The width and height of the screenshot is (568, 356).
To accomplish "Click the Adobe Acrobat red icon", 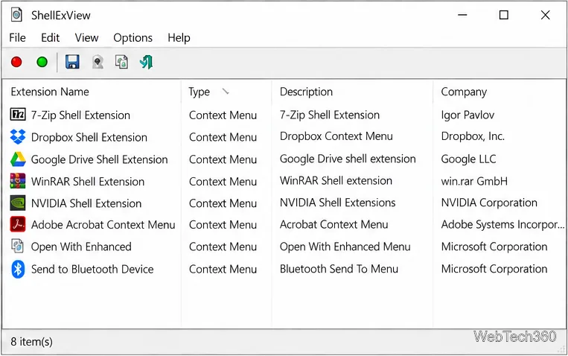I will [18, 224].
